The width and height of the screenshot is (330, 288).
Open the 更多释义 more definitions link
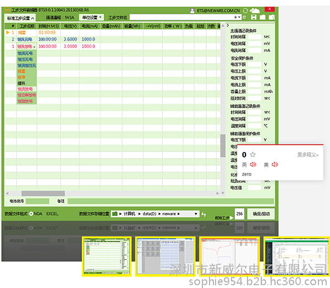307,155
